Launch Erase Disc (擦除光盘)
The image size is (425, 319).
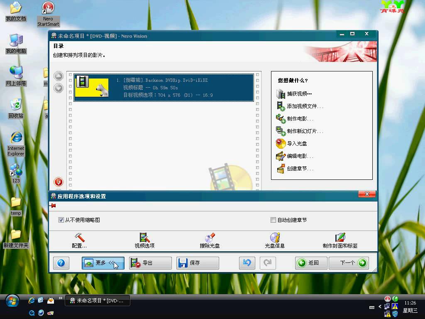click(210, 240)
